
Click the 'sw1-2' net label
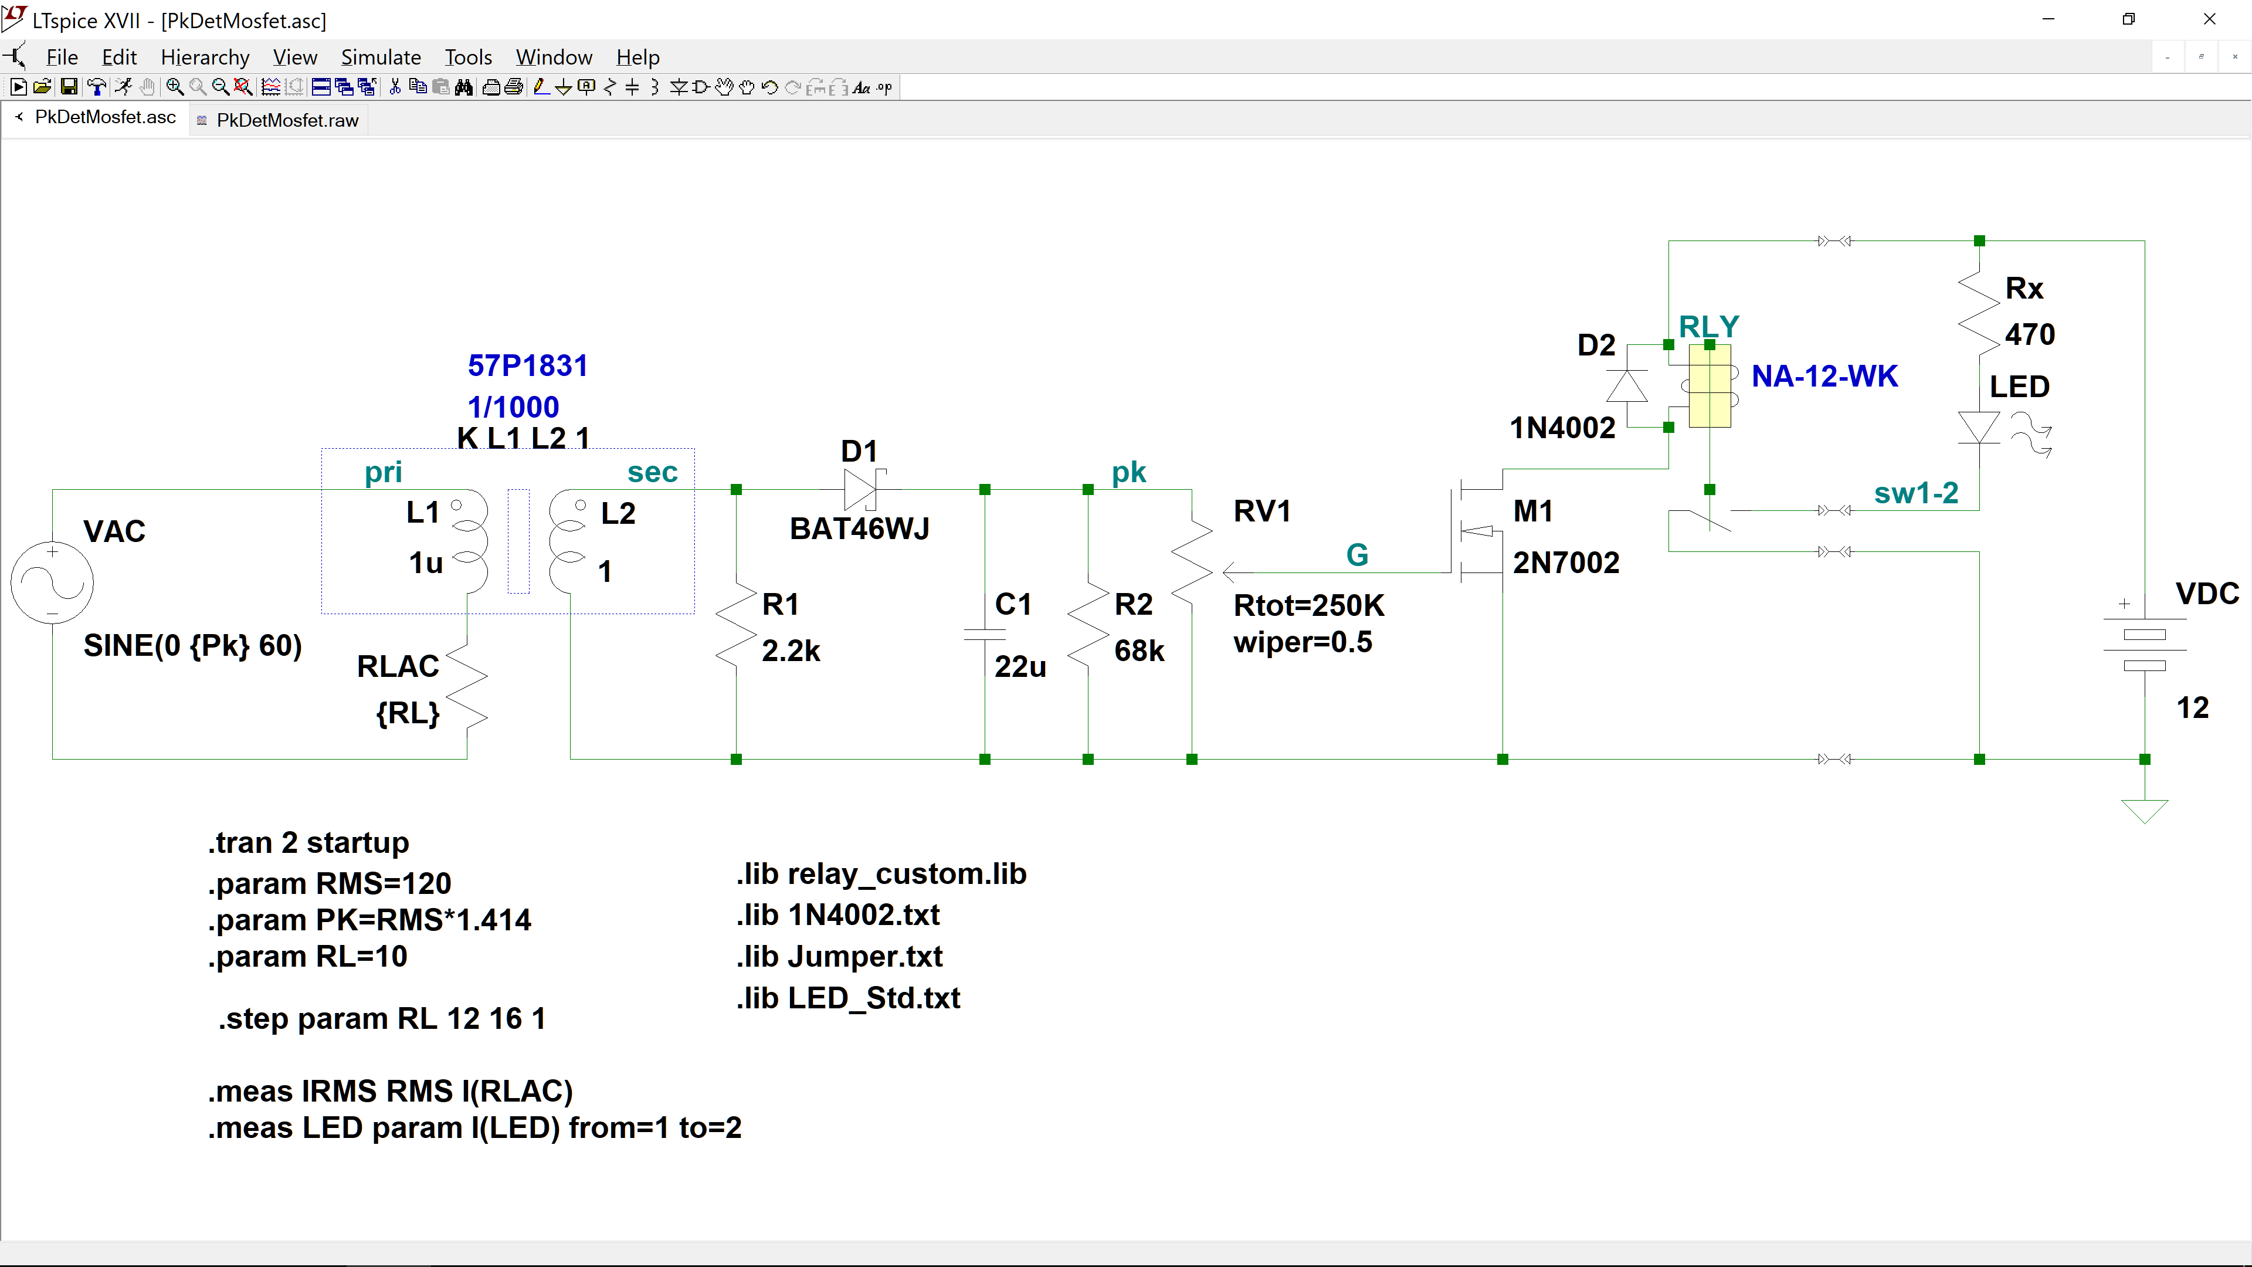[1915, 493]
